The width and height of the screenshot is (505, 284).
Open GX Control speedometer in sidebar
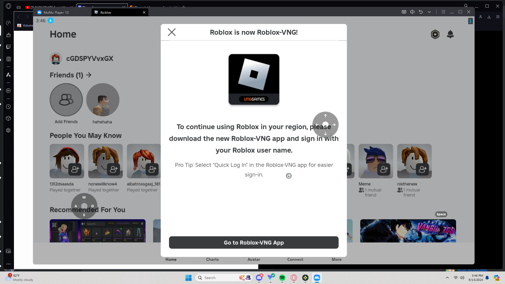[x=8, y=23]
